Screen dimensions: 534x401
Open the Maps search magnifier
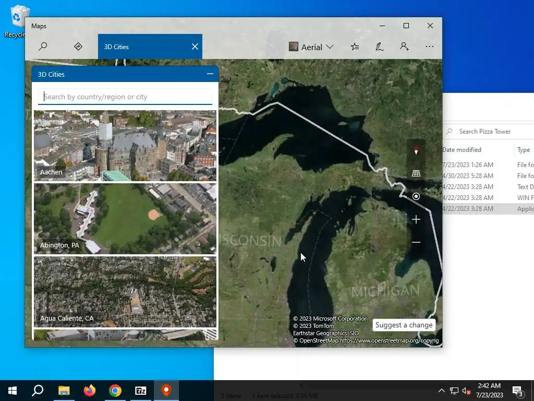coord(43,46)
